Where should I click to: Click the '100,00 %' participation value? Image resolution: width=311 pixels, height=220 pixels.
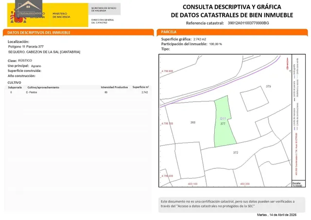215,44
